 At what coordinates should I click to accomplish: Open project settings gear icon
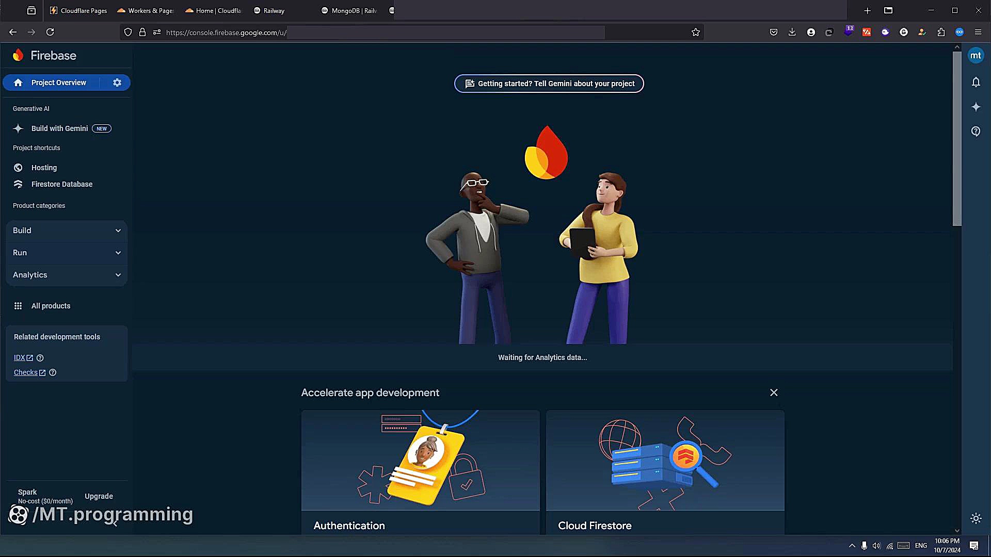pos(117,83)
